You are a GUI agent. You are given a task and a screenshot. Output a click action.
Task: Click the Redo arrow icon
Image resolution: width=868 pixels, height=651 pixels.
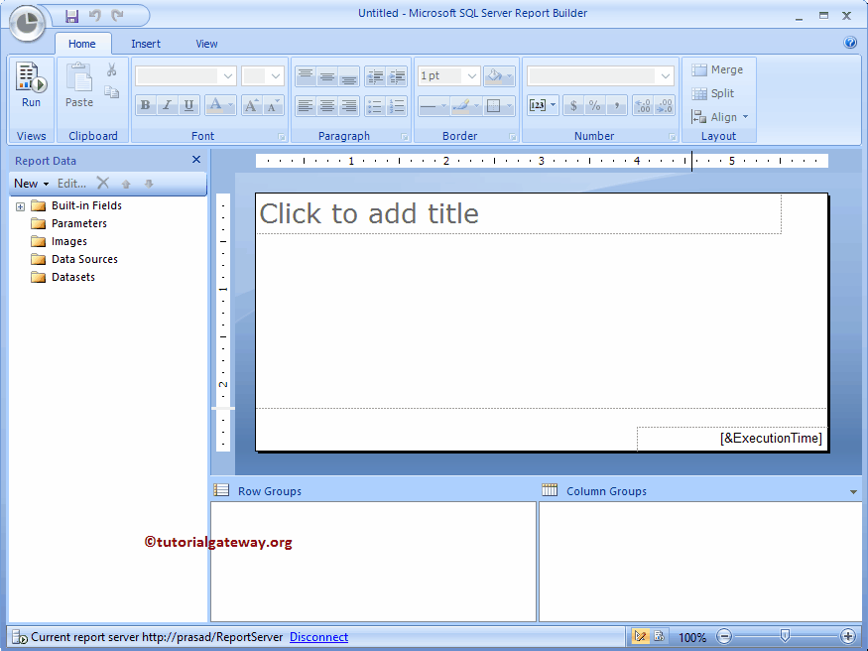pos(117,16)
